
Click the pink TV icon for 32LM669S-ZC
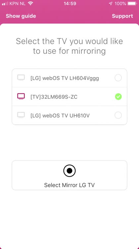tap(21, 96)
